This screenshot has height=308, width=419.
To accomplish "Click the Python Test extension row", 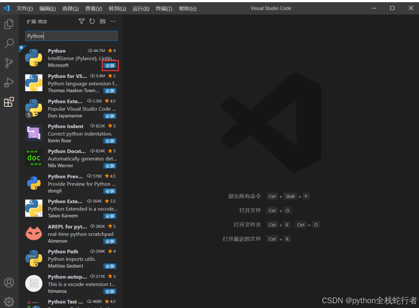I will tap(71, 303).
